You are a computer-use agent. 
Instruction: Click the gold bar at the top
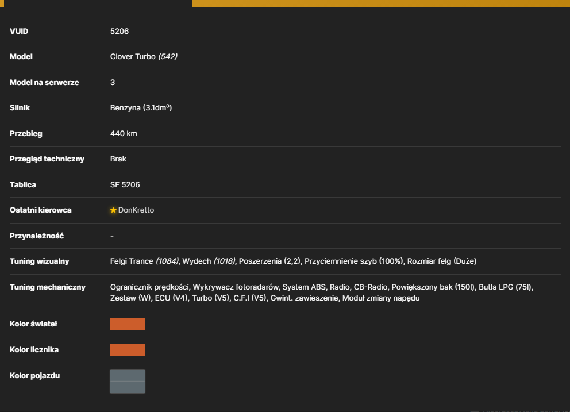pos(380,3)
